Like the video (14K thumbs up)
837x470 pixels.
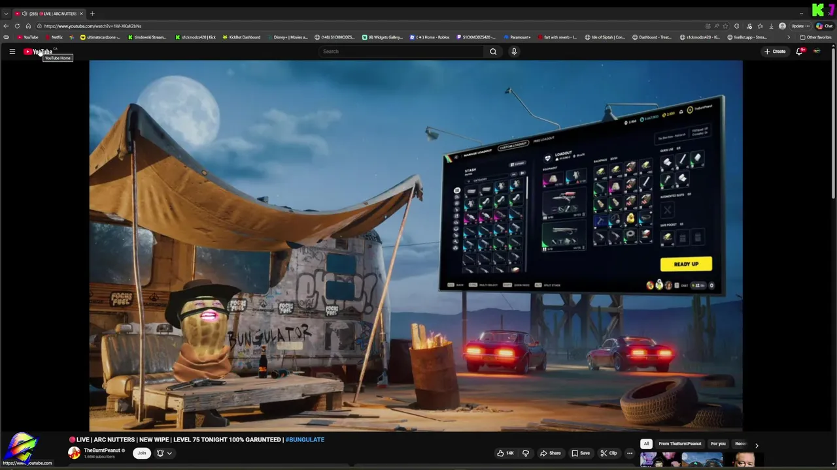[505, 453]
